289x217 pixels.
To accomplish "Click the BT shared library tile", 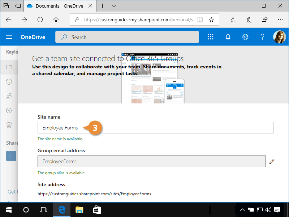I will tap(11, 156).
